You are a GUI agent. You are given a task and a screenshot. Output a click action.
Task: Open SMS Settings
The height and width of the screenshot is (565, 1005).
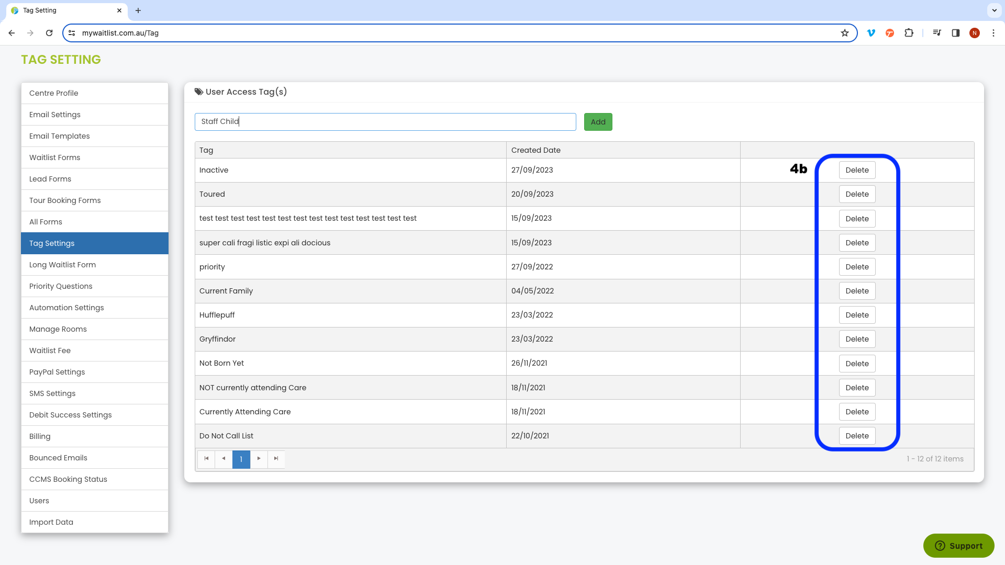click(95, 393)
